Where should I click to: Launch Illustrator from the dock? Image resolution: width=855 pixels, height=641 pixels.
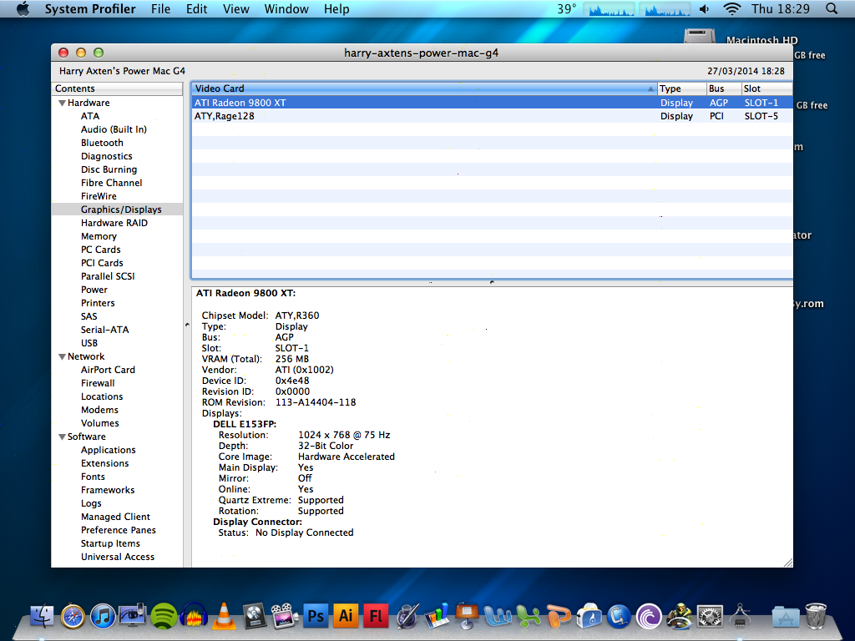pos(345,617)
